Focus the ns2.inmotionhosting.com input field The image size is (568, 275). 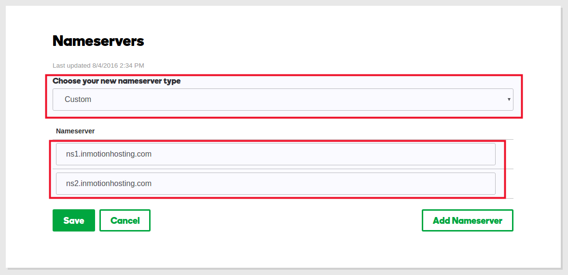click(x=276, y=184)
